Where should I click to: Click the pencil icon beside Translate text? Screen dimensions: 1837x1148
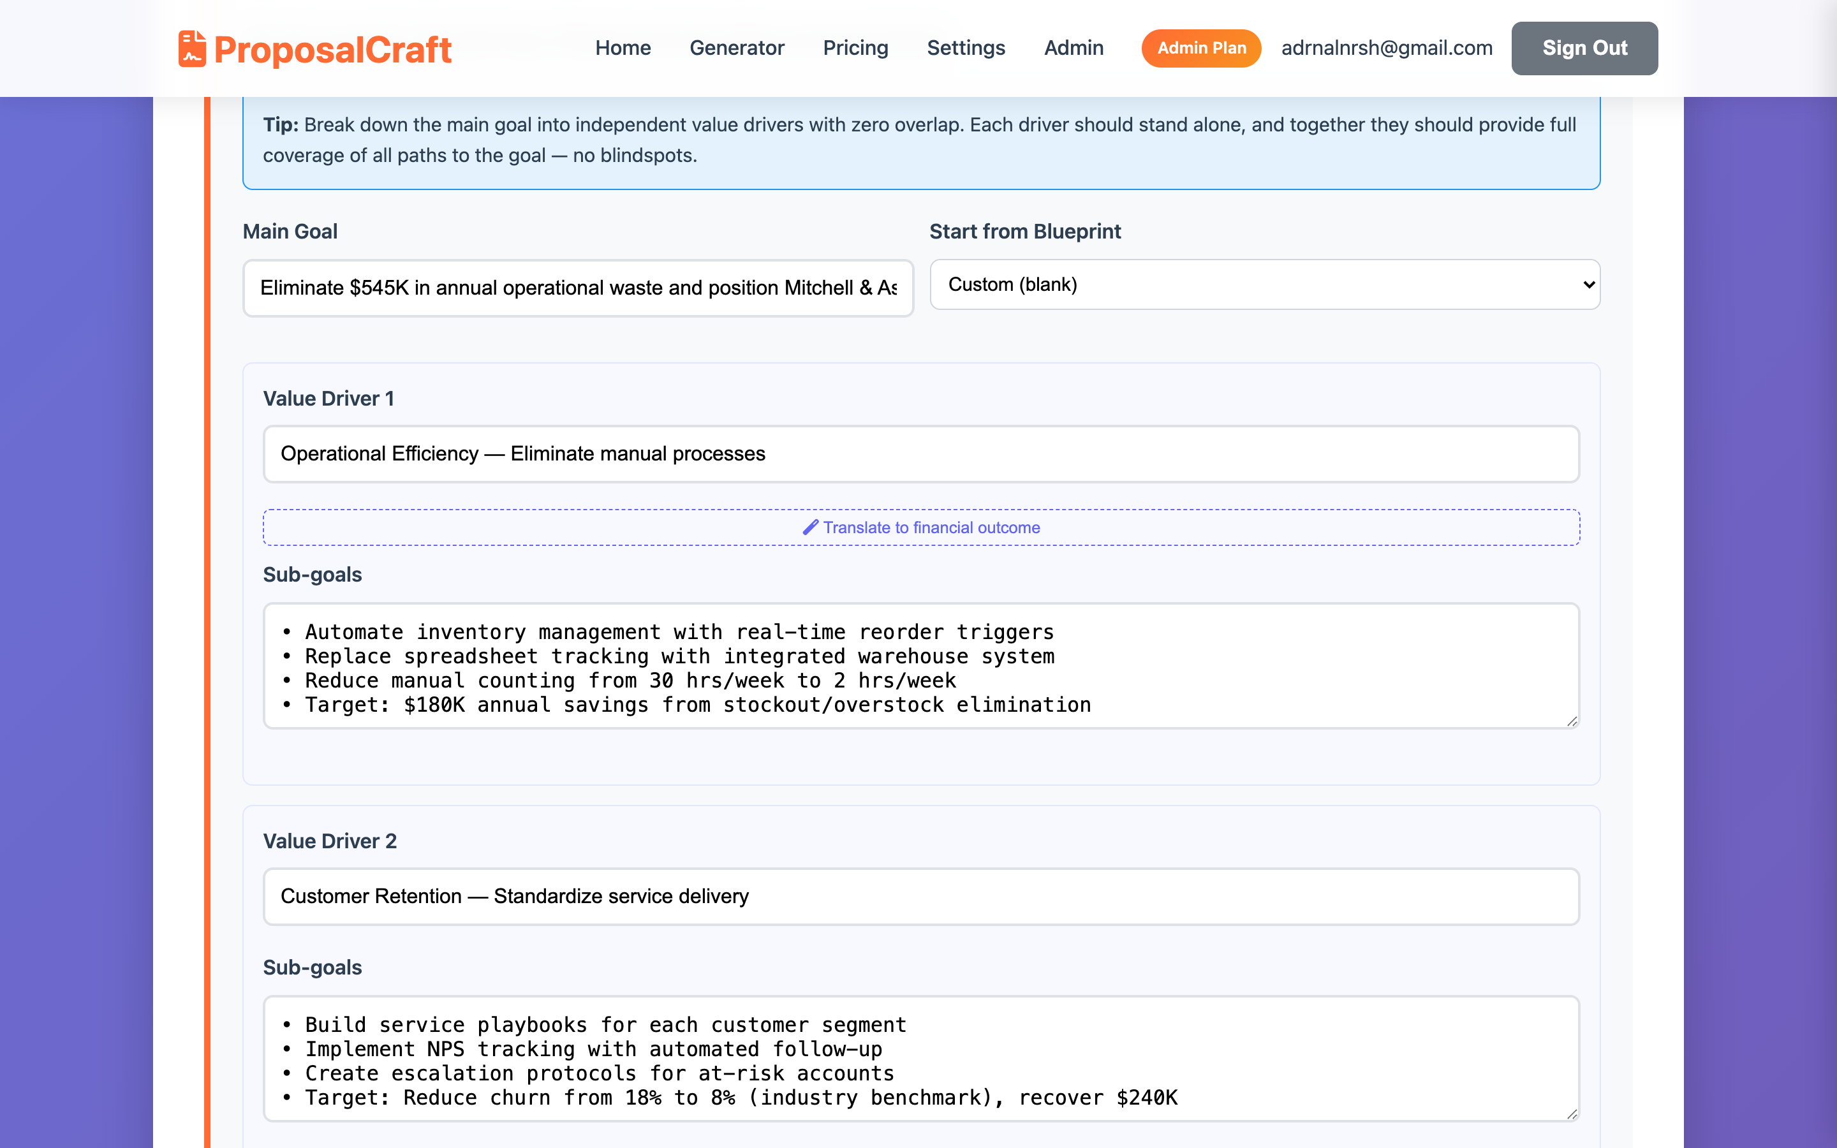[x=810, y=527]
